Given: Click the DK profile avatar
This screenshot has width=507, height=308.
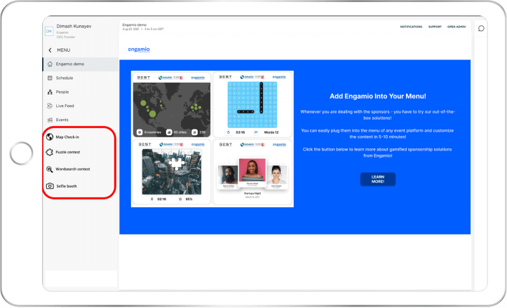Looking at the screenshot, I should 48,31.
